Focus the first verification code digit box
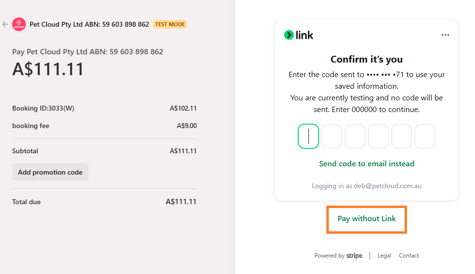The height and width of the screenshot is (274, 475). pyautogui.click(x=308, y=136)
